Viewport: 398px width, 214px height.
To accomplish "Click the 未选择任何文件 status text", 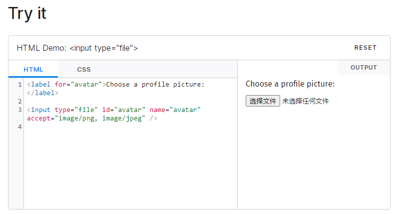I will point(305,101).
